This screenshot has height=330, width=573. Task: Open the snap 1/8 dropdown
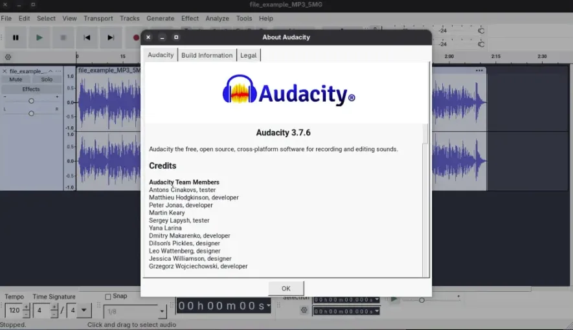click(162, 311)
